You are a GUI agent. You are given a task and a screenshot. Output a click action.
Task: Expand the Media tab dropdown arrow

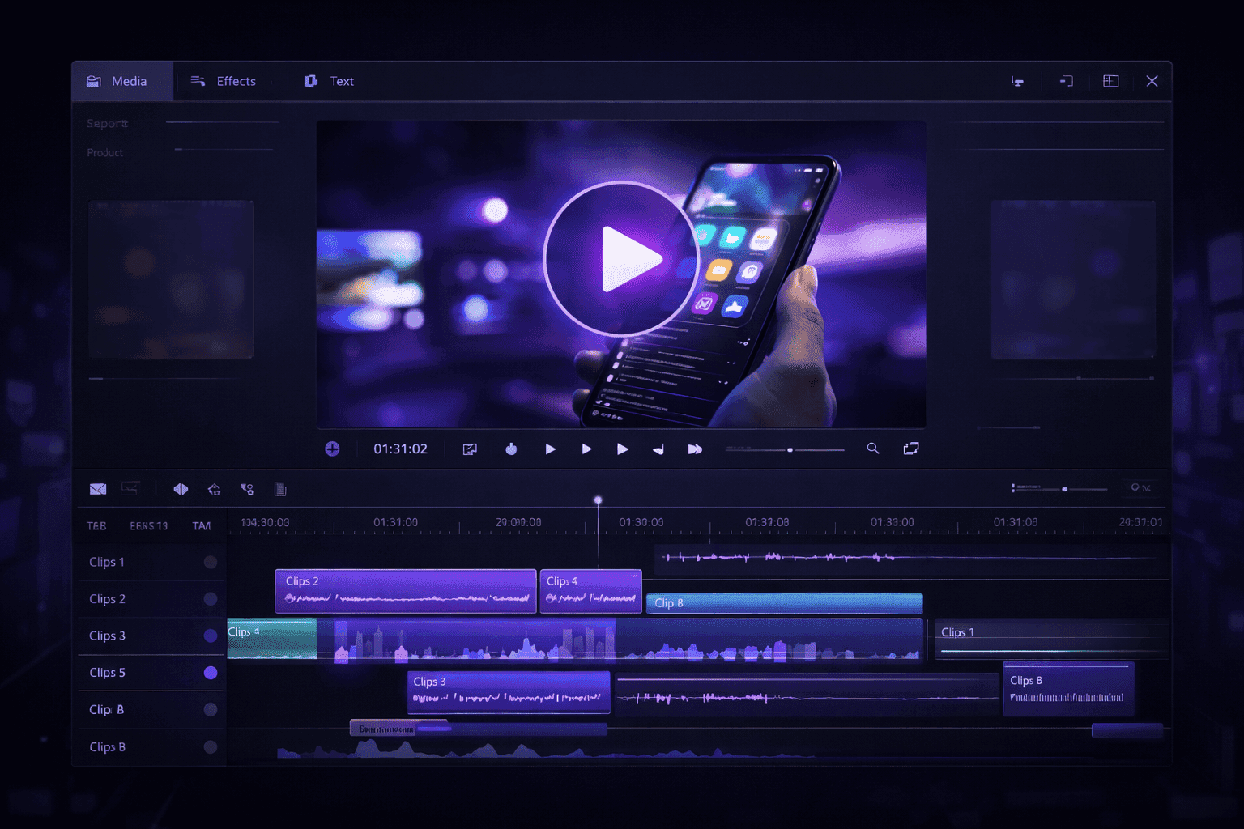[x=160, y=81]
